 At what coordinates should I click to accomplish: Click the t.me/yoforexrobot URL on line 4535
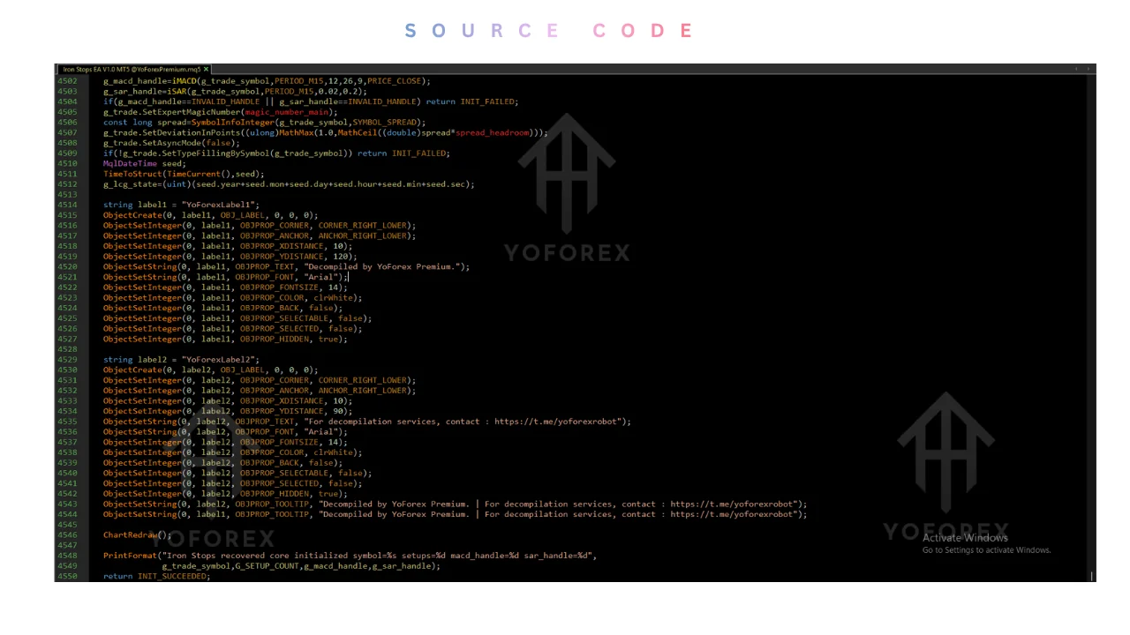click(x=557, y=422)
